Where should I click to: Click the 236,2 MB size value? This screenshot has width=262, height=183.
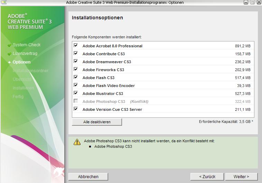tap(243, 62)
